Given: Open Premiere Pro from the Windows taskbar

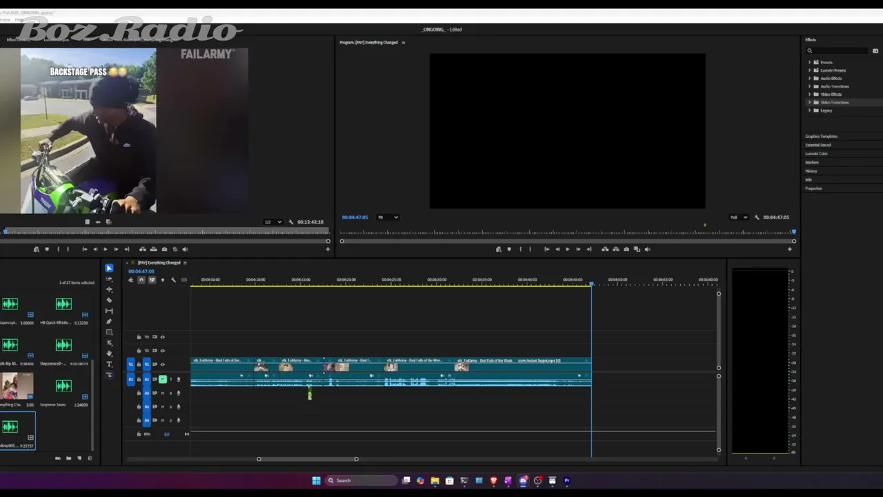Looking at the screenshot, I should [x=567, y=480].
